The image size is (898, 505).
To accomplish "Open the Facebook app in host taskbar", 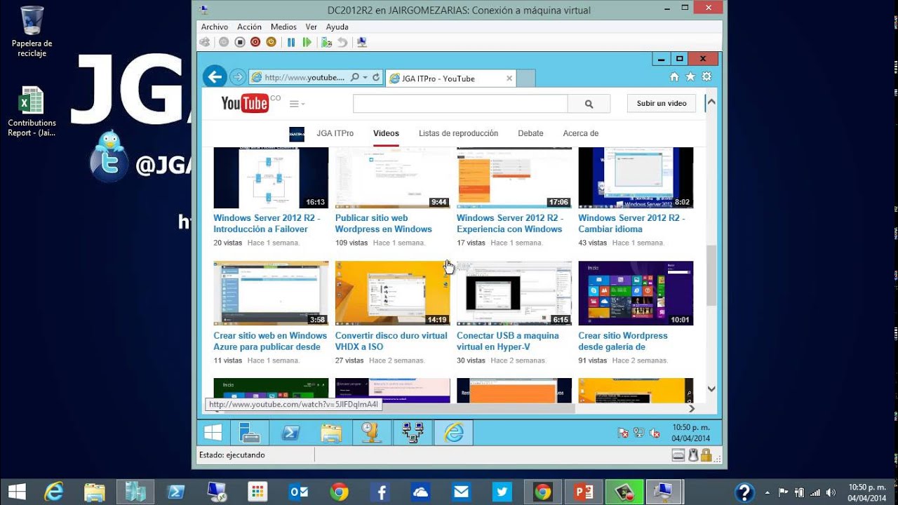I will (380, 492).
